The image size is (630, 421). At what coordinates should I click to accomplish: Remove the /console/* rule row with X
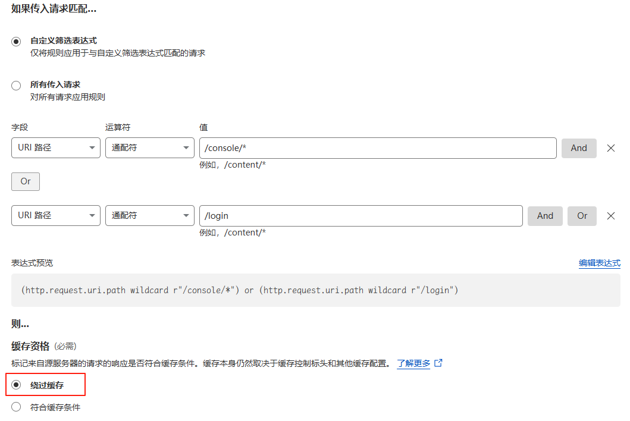tap(610, 148)
